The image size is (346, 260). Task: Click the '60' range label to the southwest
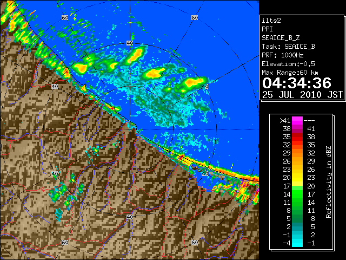[x=65, y=243]
